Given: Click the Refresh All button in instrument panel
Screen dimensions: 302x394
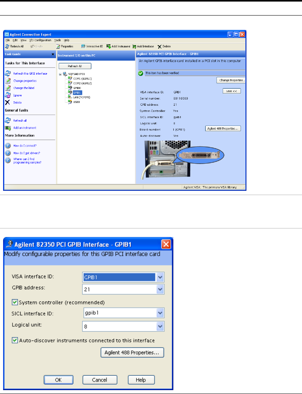Looking at the screenshot, I should click(75, 66).
